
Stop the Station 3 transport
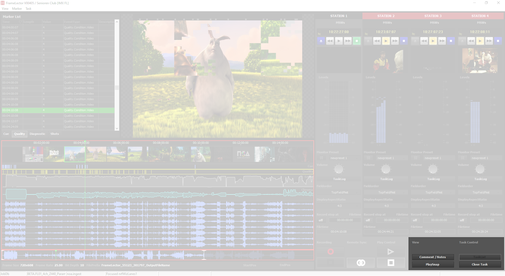(x=451, y=41)
